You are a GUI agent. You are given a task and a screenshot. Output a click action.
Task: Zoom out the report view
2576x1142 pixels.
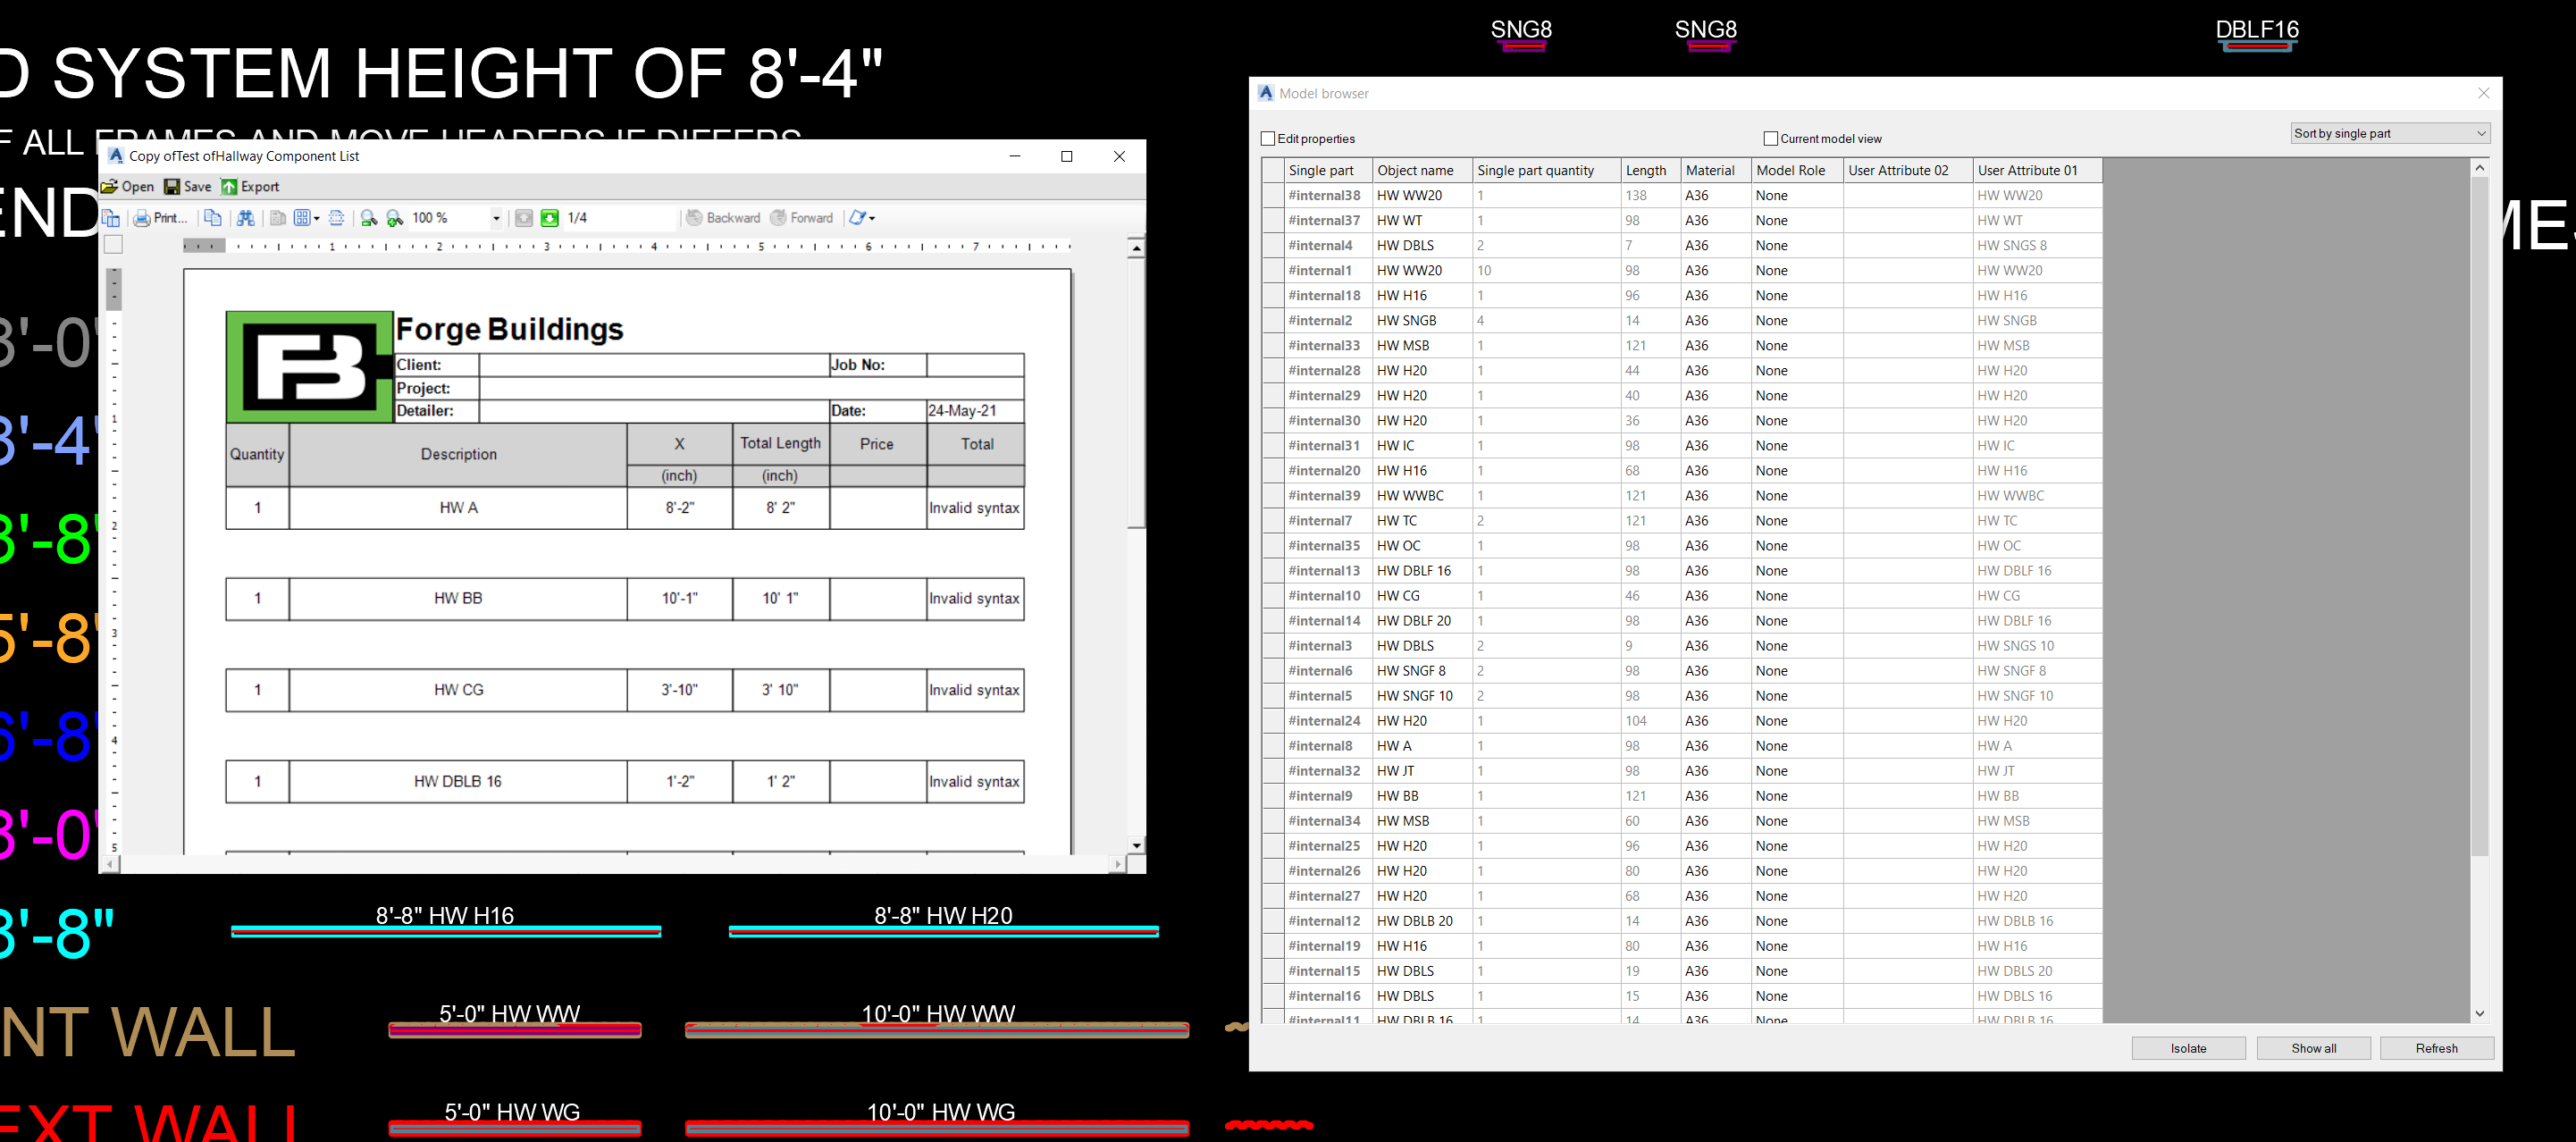(x=368, y=218)
